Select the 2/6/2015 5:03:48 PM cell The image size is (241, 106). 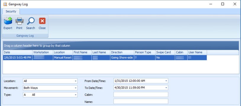(18, 58)
